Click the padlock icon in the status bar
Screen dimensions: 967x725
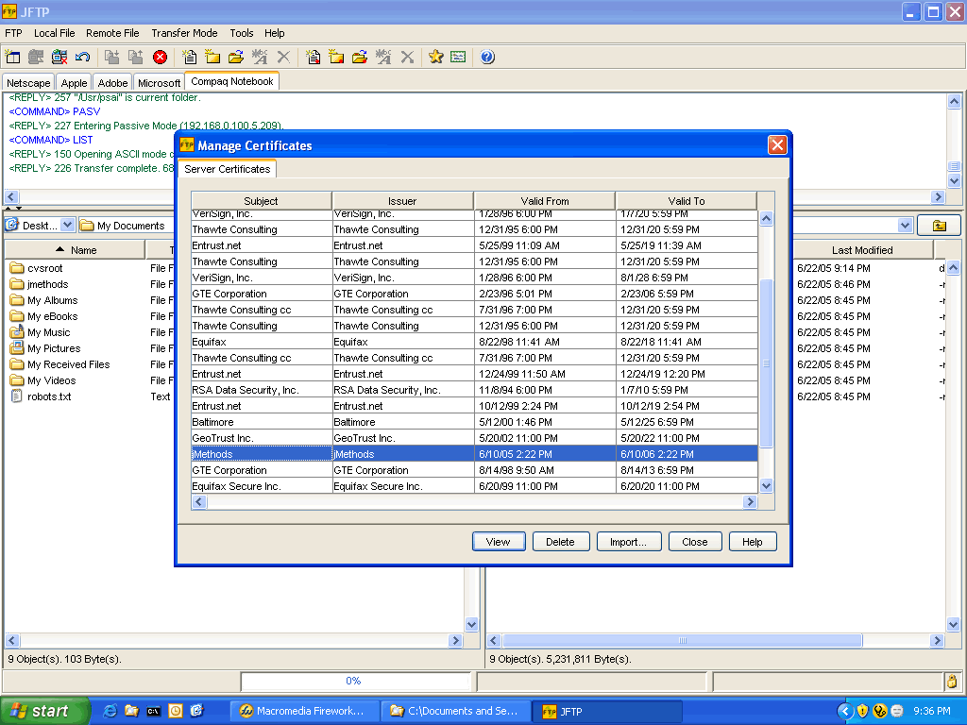click(x=952, y=682)
